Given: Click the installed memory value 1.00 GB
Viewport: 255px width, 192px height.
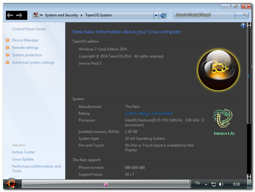Looking at the screenshot, I should [131, 132].
